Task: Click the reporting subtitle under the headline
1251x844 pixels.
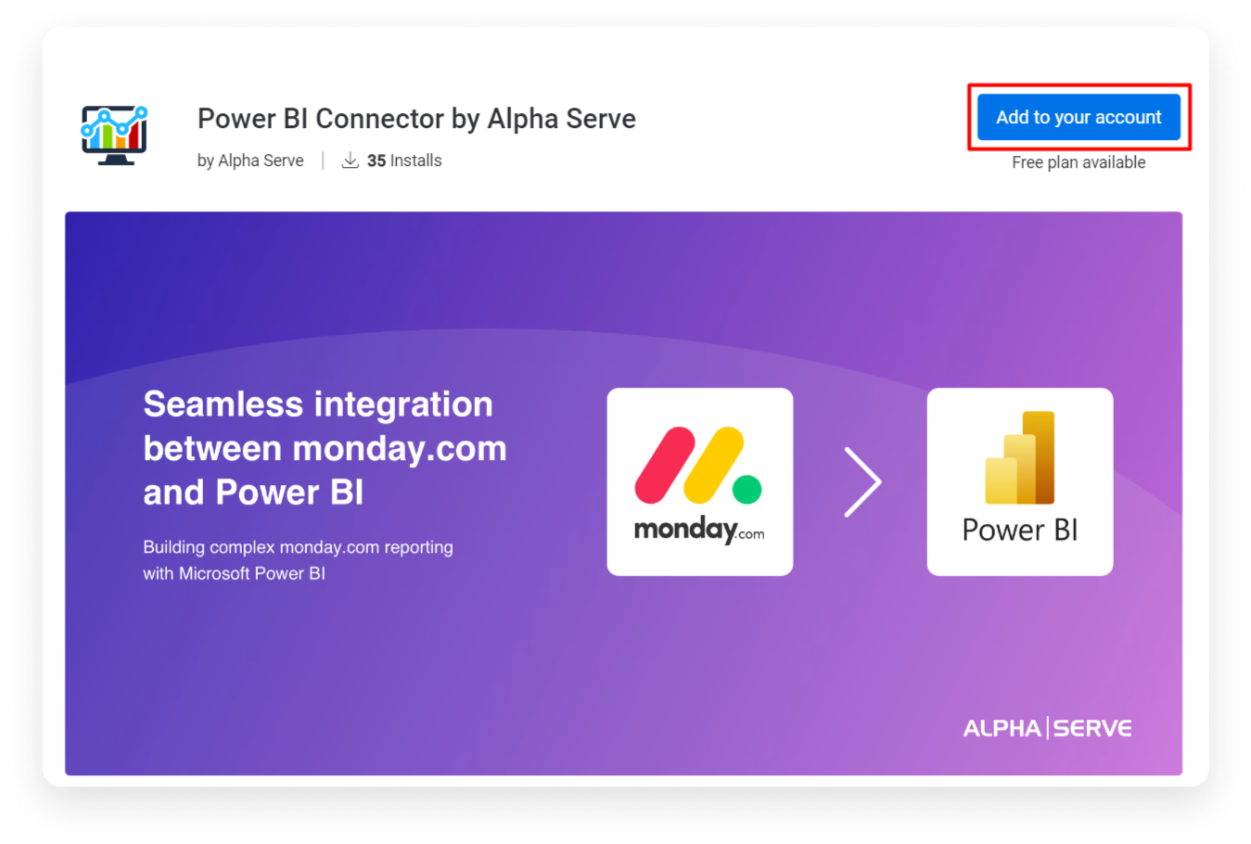Action: (298, 559)
